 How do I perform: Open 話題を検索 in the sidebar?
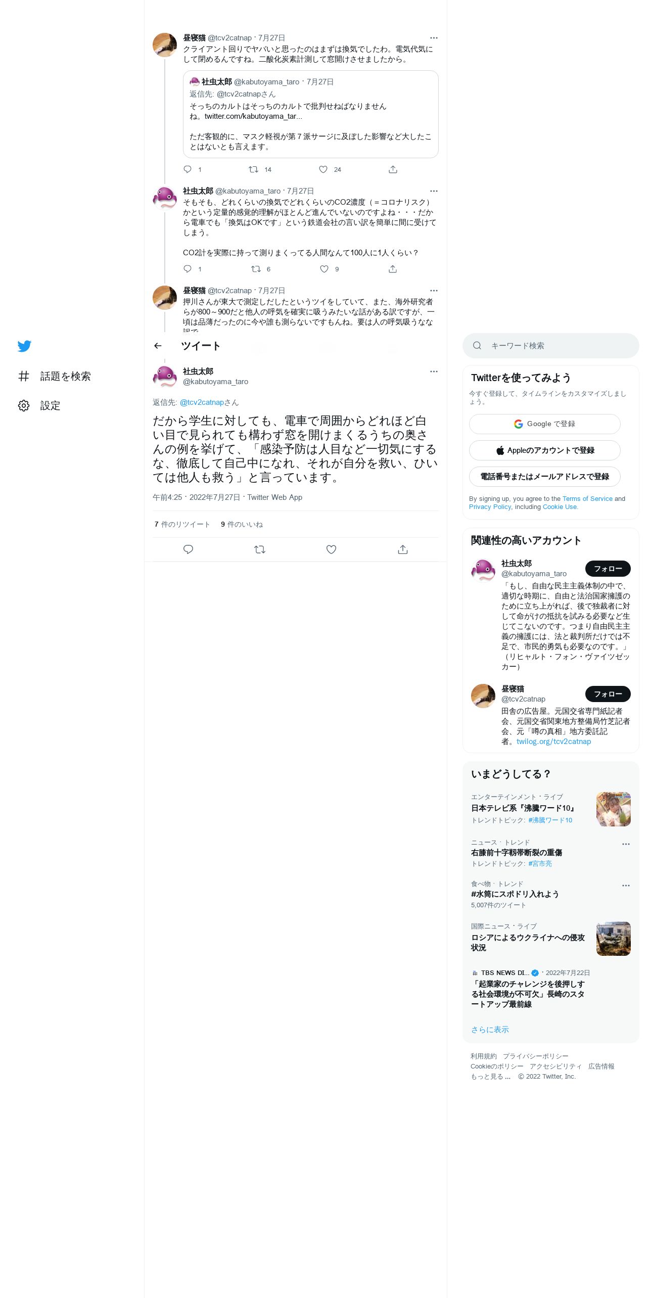[x=55, y=376]
